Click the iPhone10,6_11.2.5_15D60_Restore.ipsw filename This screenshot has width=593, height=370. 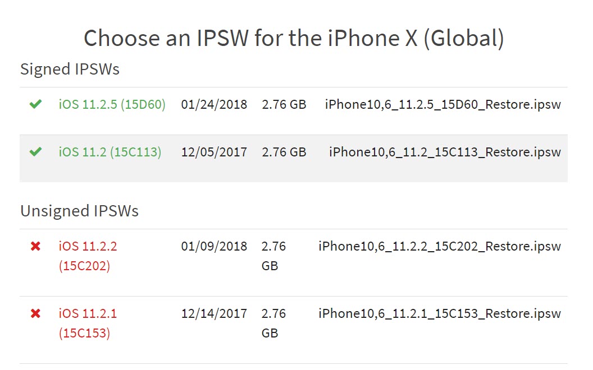pyautogui.click(x=443, y=104)
